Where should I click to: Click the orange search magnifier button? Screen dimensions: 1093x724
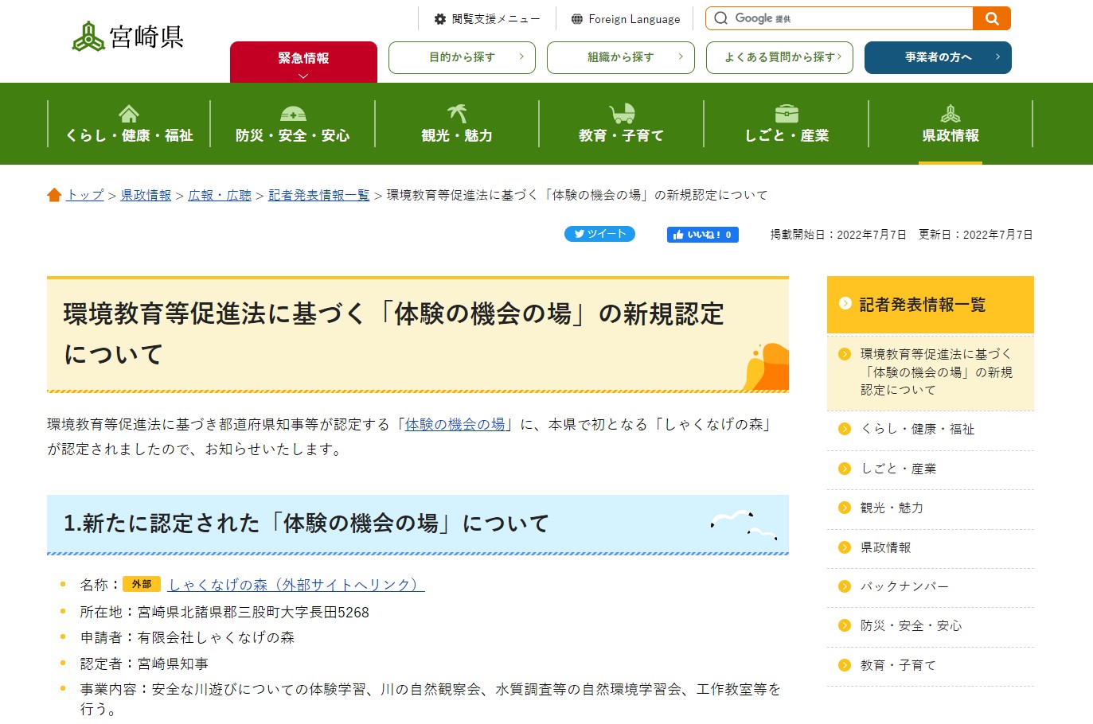[991, 18]
